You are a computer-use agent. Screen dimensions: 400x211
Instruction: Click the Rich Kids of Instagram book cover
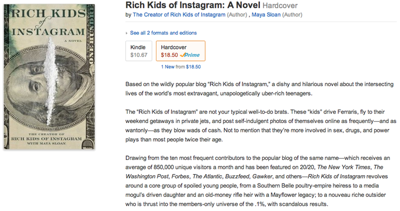click(x=49, y=77)
